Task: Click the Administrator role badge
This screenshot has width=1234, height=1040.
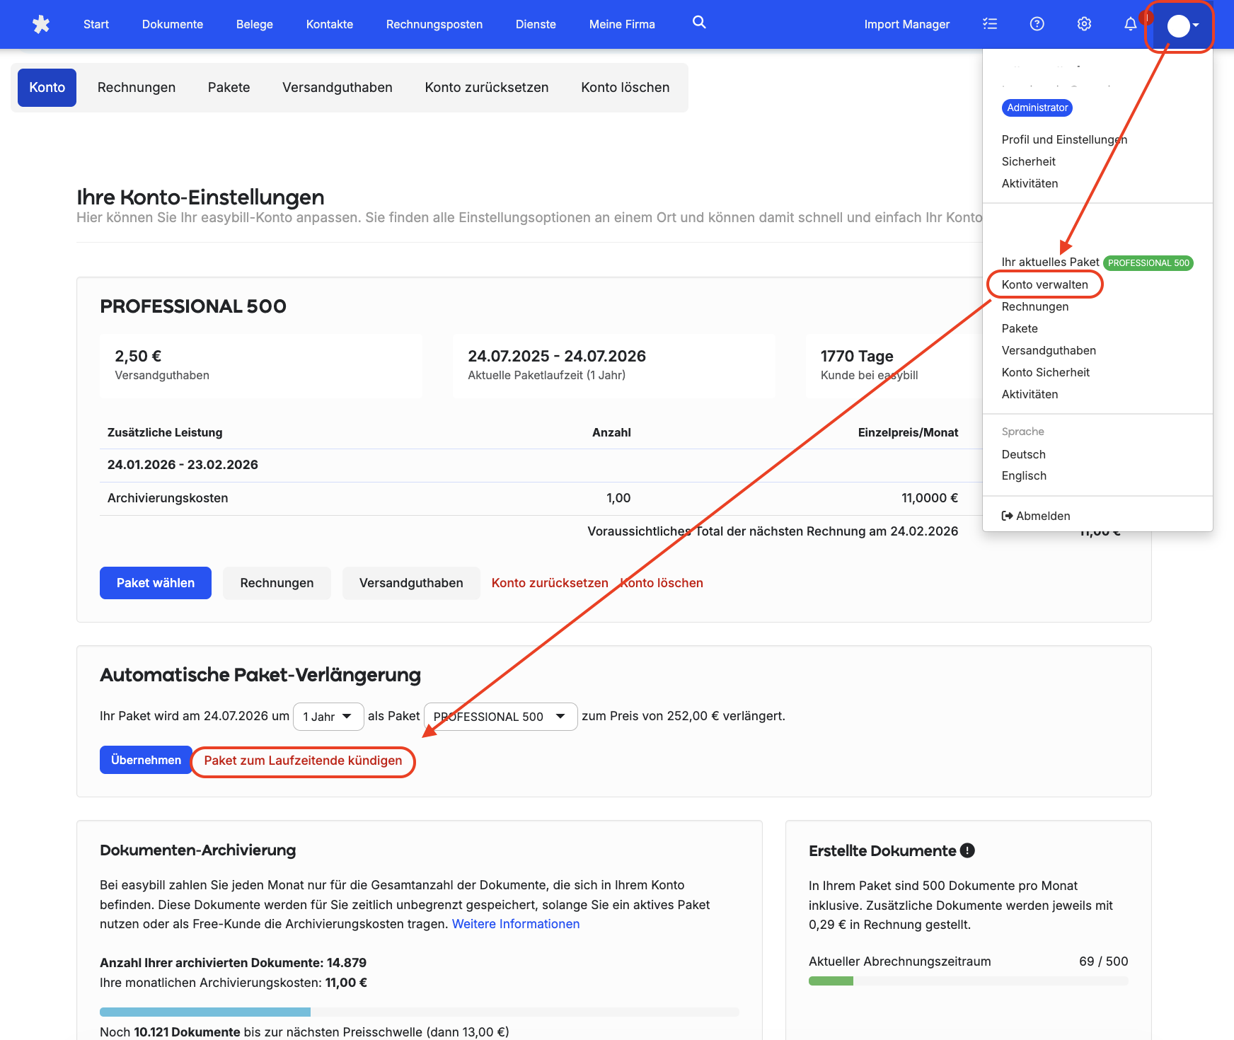Action: coord(1037,108)
